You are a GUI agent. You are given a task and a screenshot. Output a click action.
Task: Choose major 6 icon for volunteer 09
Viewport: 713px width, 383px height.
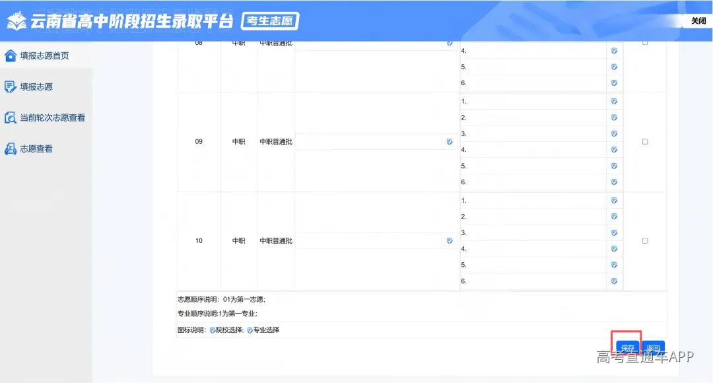point(614,182)
